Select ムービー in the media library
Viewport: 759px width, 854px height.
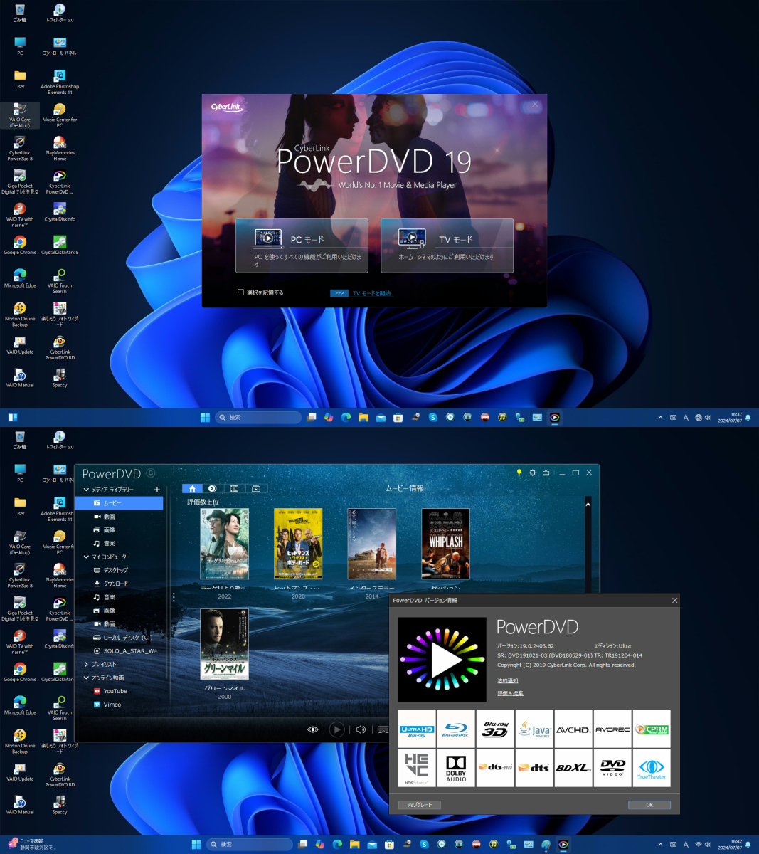119,503
